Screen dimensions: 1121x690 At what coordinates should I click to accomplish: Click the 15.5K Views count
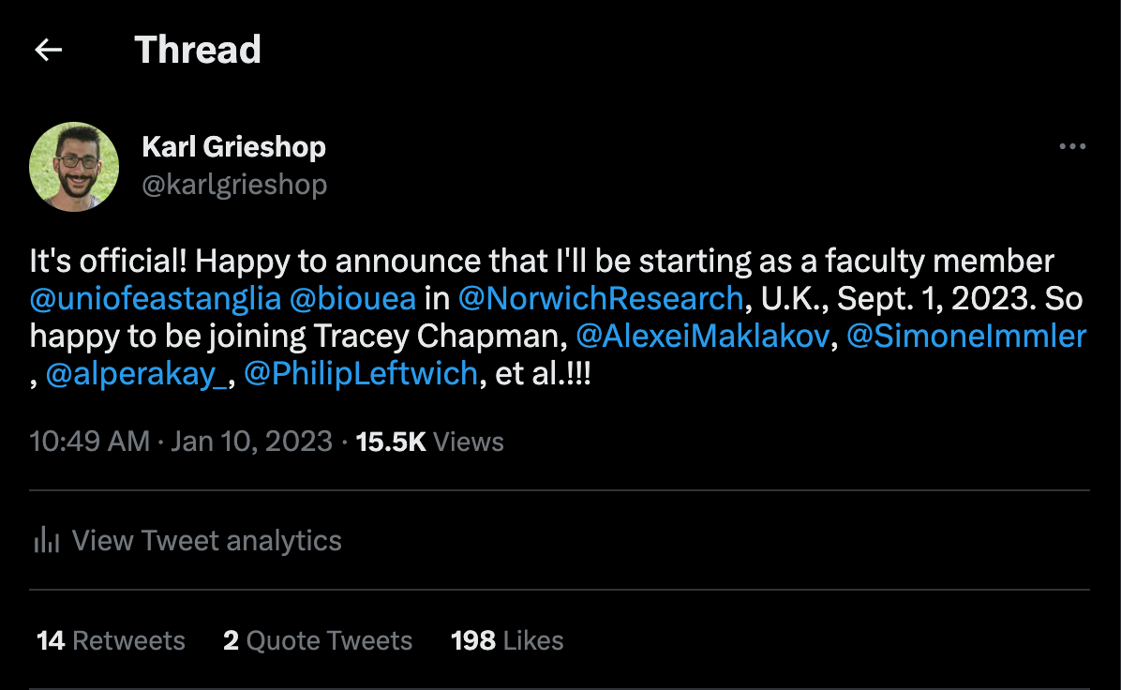429,442
